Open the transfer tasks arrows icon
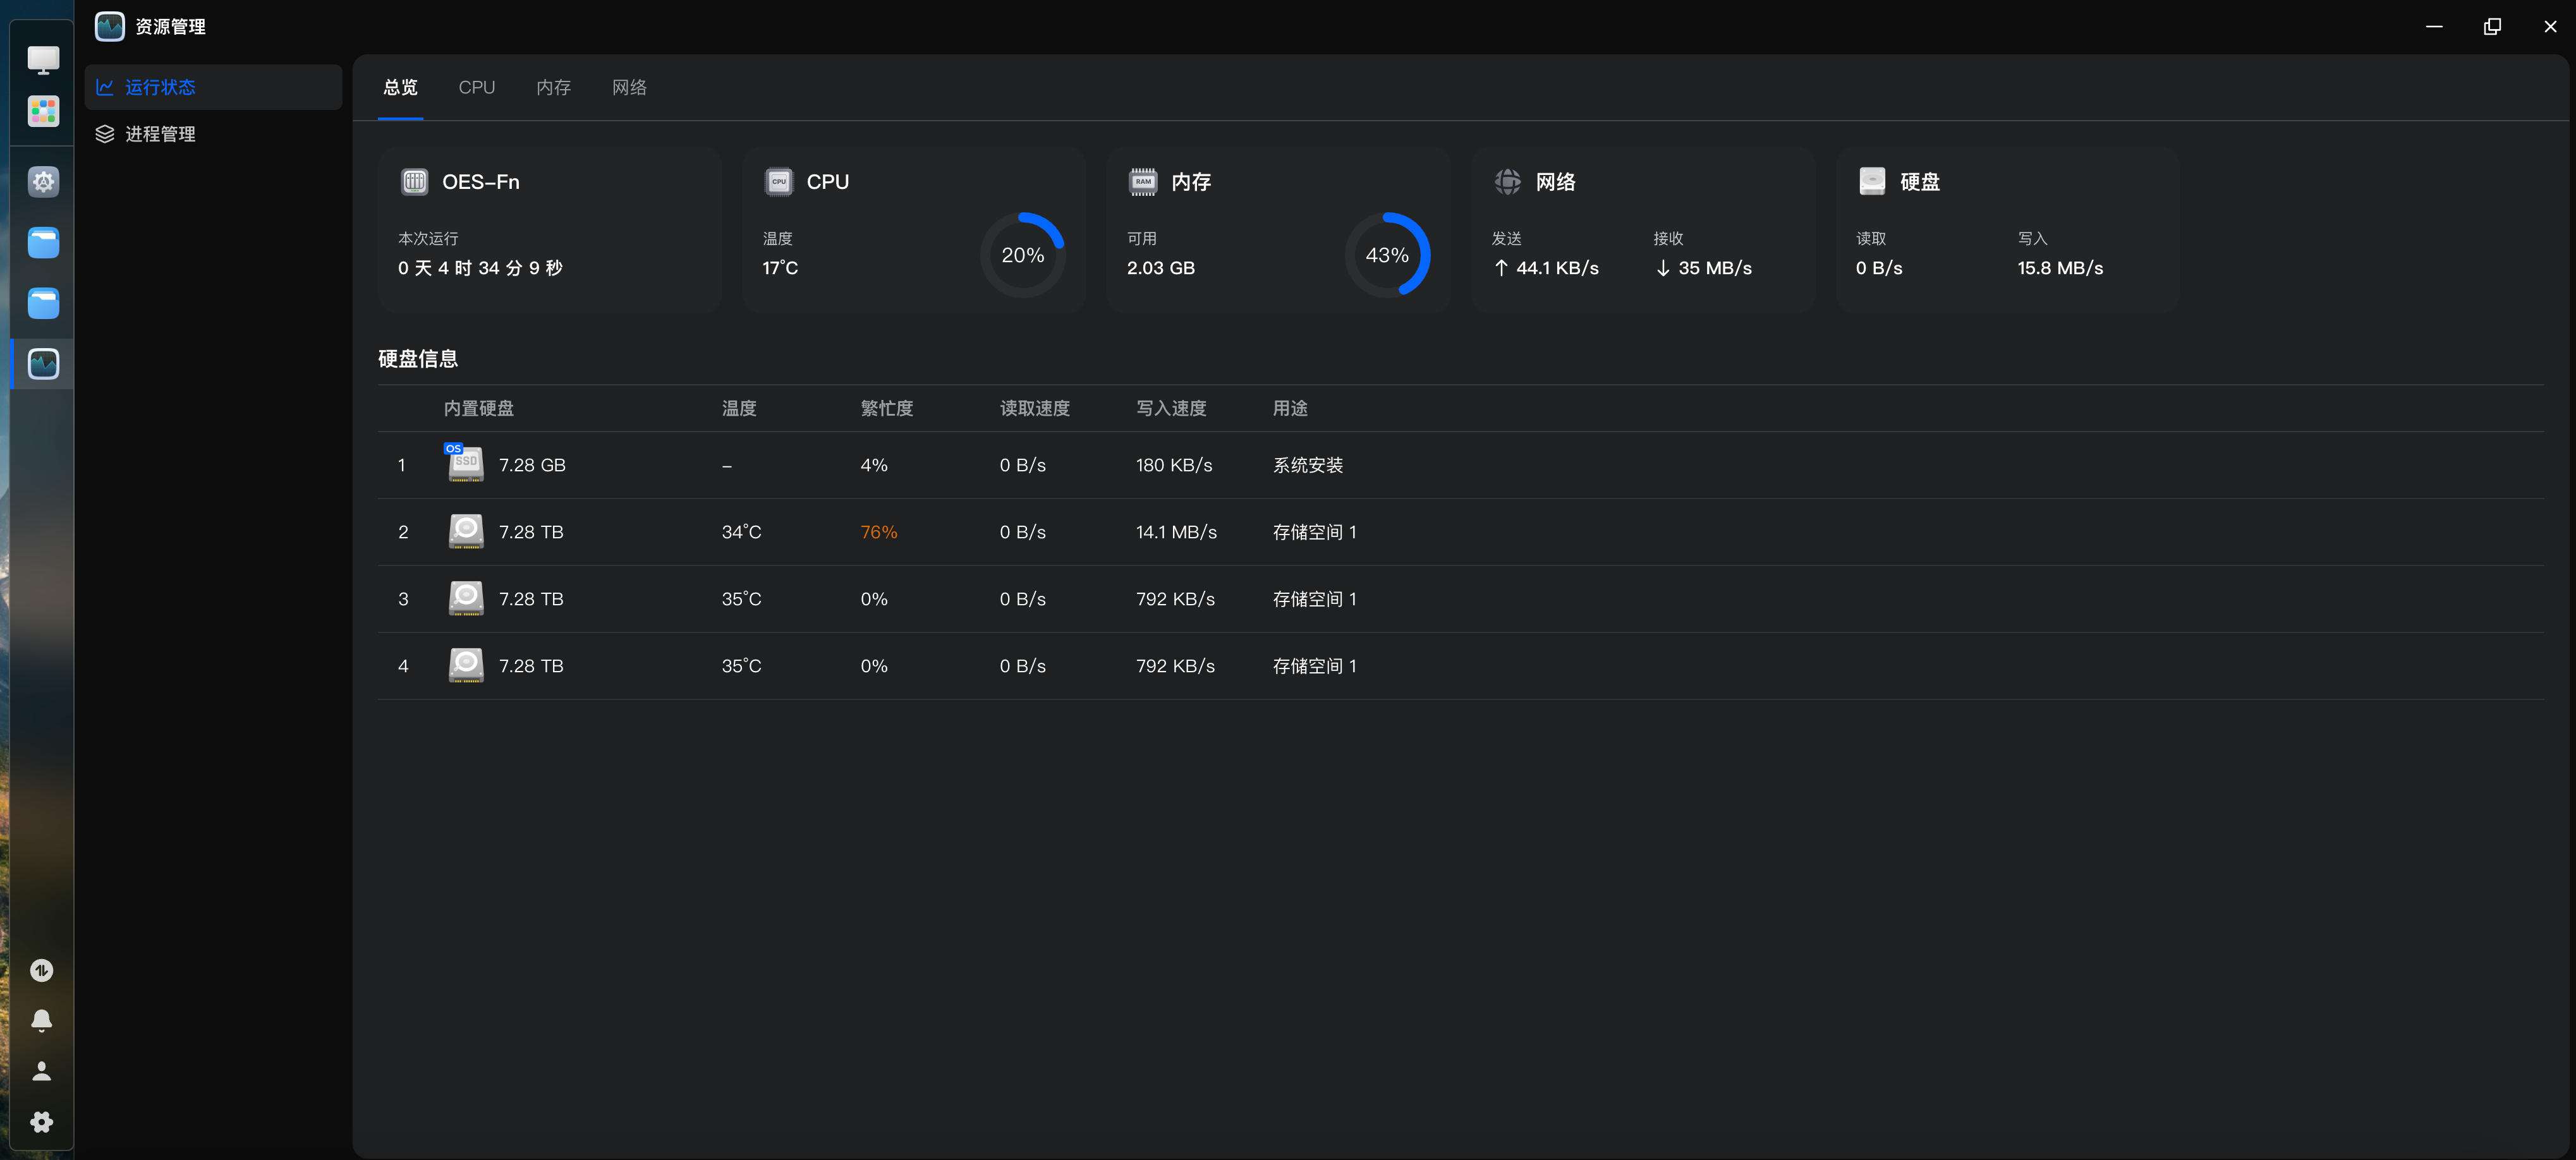The height and width of the screenshot is (1160, 2576). pyautogui.click(x=41, y=970)
